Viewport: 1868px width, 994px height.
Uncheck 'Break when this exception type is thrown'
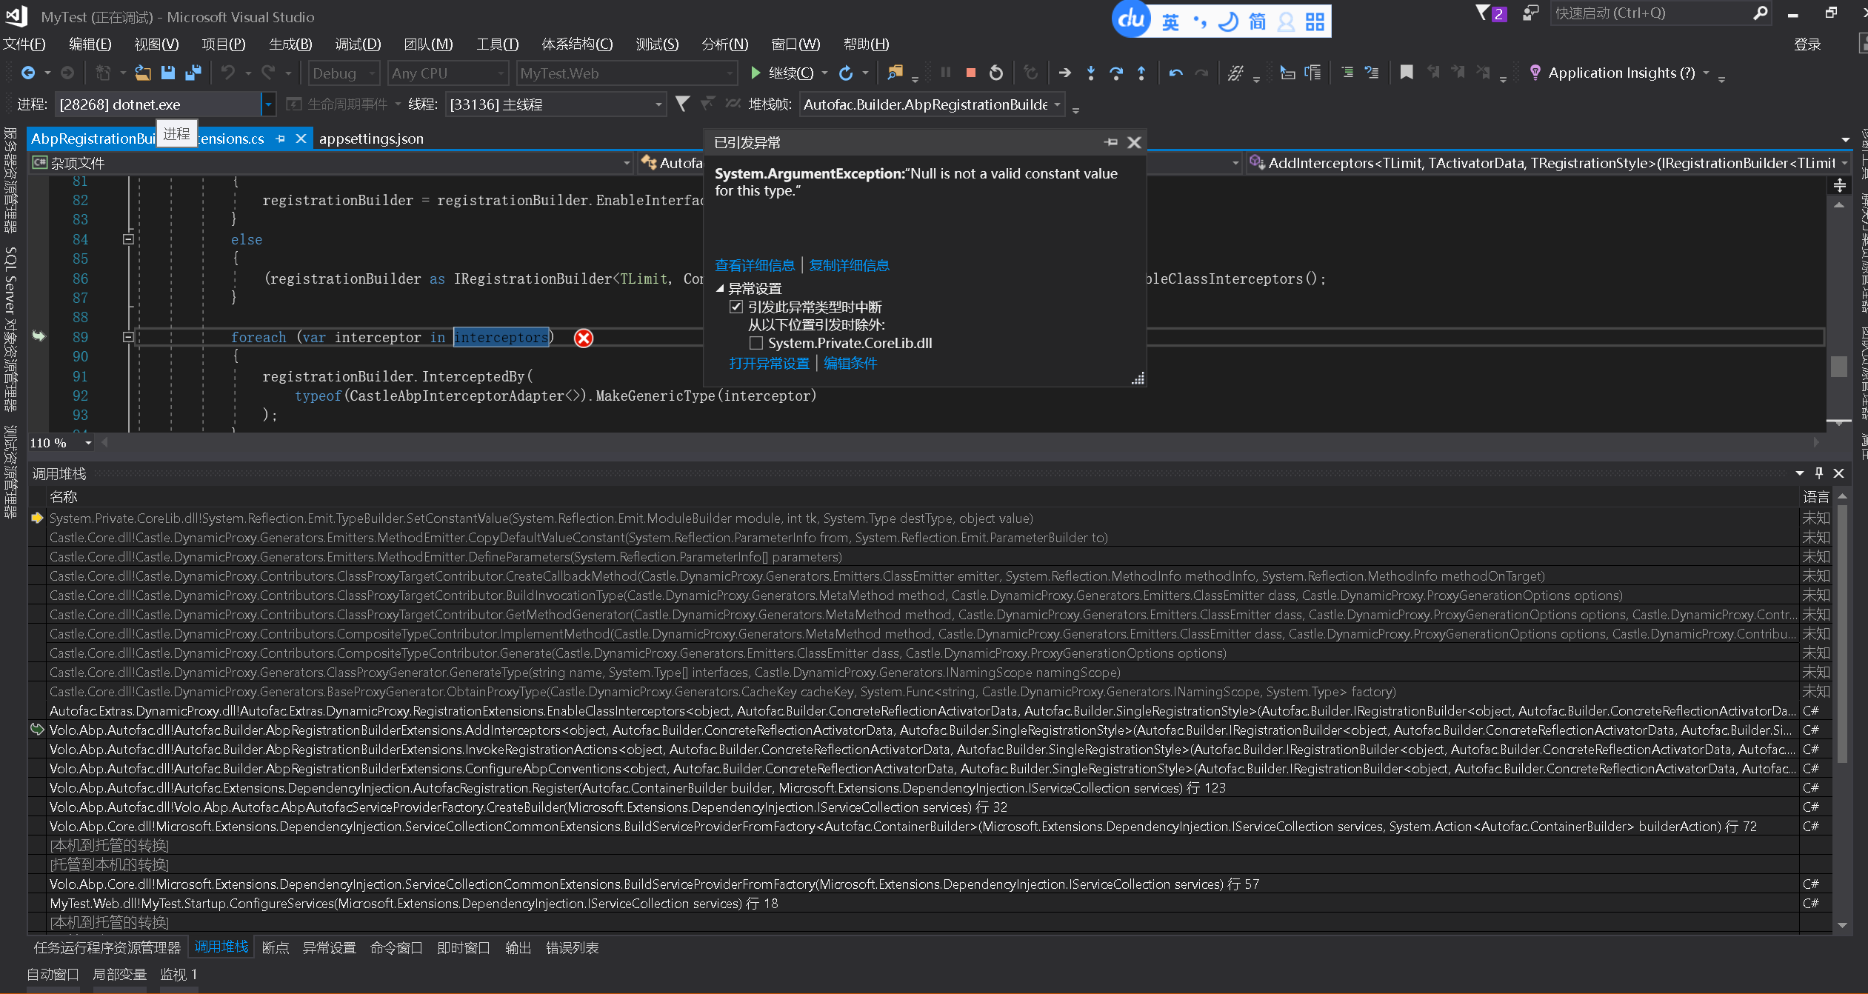(736, 307)
